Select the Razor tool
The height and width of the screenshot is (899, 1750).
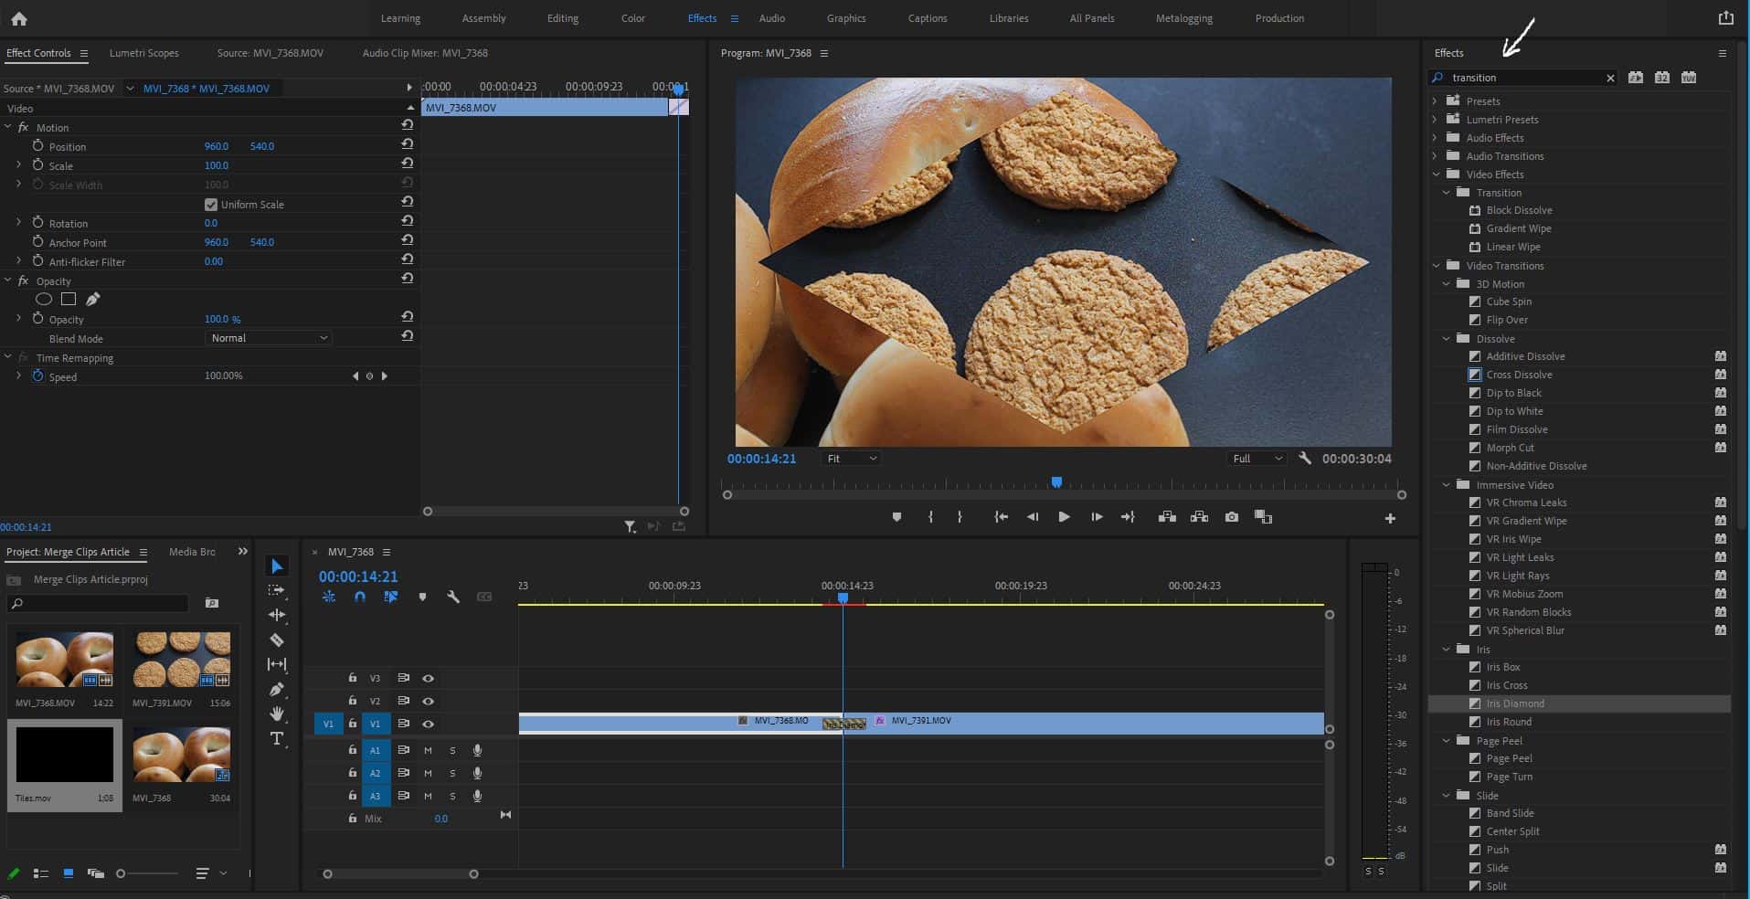coord(277,640)
